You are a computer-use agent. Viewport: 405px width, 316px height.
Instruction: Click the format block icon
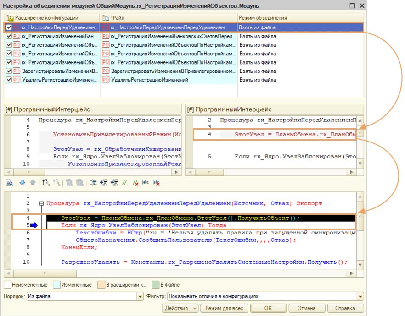click(x=93, y=182)
